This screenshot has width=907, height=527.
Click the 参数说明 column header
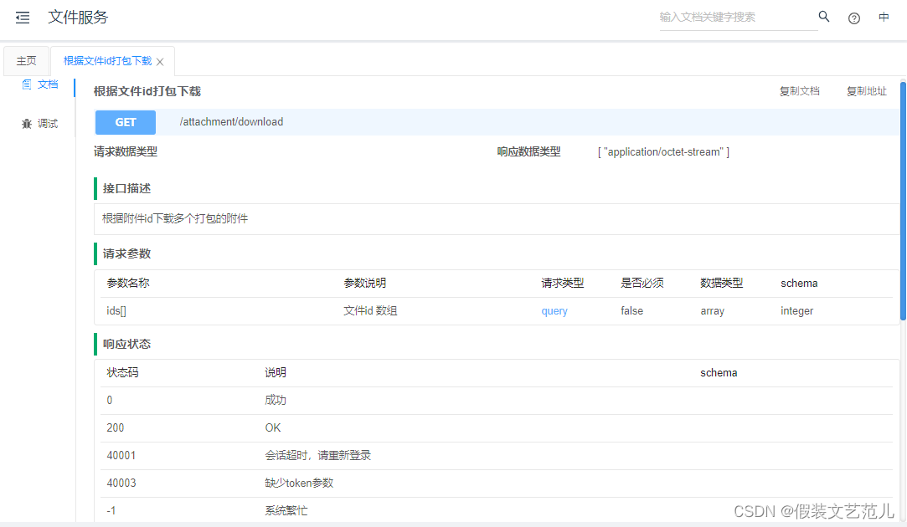tap(364, 283)
